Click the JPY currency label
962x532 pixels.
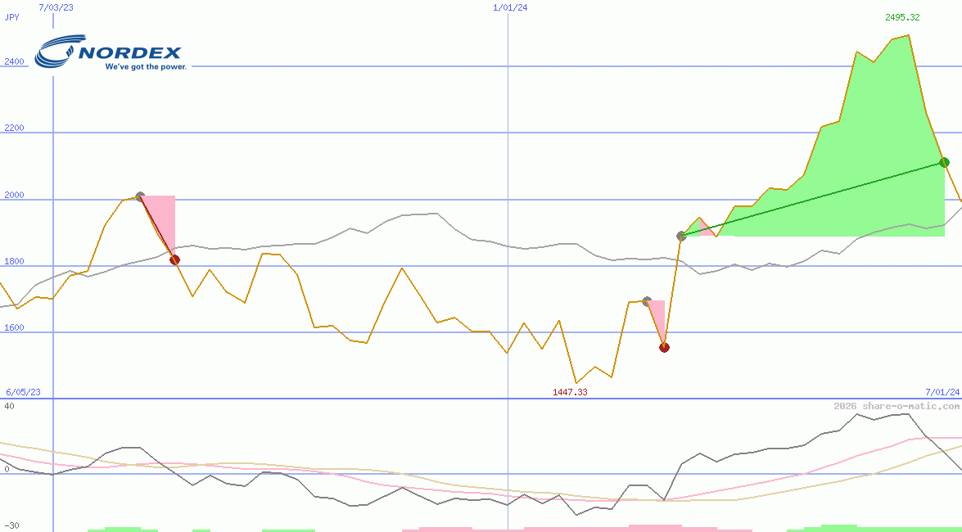tap(11, 17)
